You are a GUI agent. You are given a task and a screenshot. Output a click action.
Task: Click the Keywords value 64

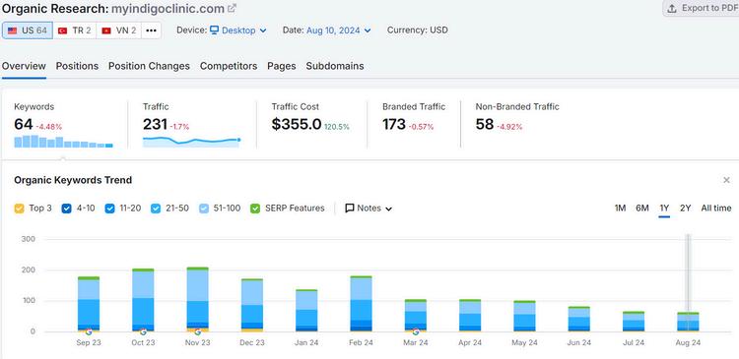[23, 125]
